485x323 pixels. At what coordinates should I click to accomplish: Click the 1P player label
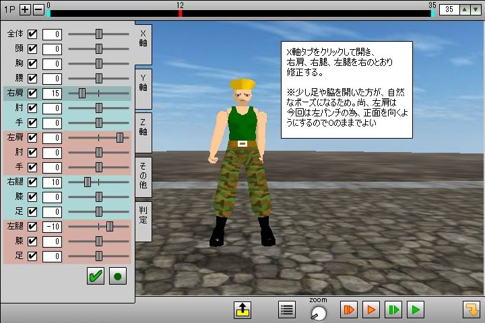(9, 9)
